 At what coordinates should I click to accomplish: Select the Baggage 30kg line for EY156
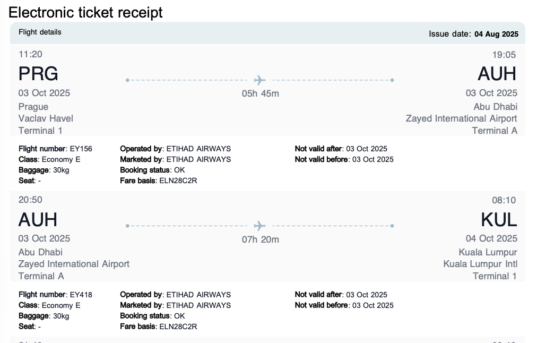[x=44, y=170]
